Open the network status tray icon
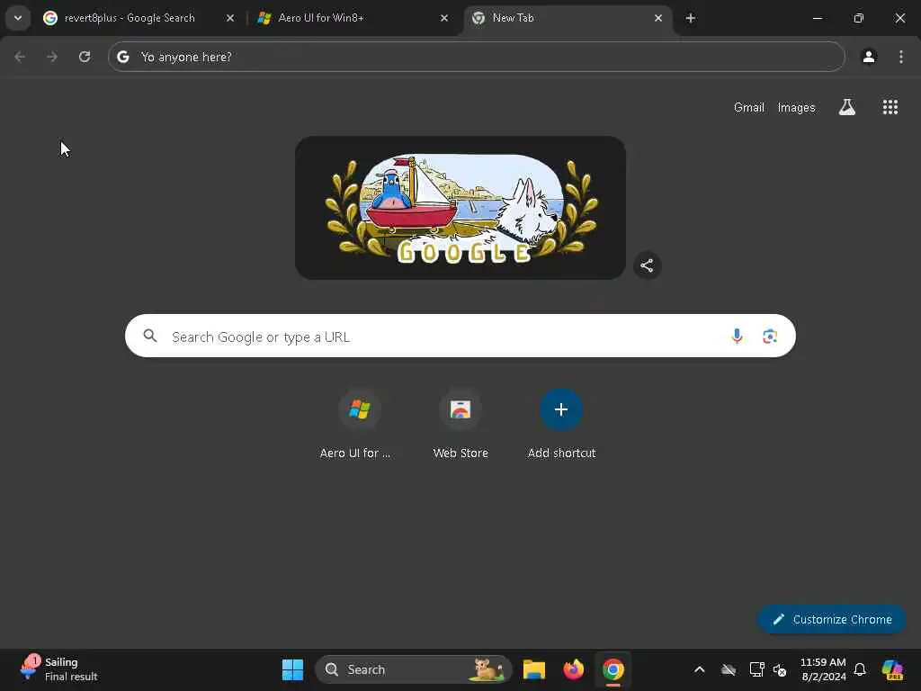 pyautogui.click(x=756, y=669)
